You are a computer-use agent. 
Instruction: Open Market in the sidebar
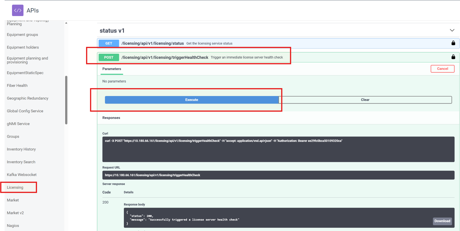pos(13,200)
